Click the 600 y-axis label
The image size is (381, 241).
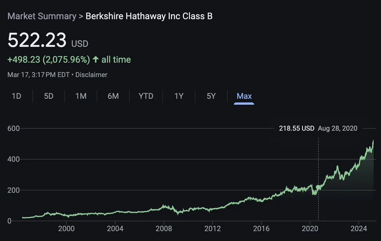13,128
